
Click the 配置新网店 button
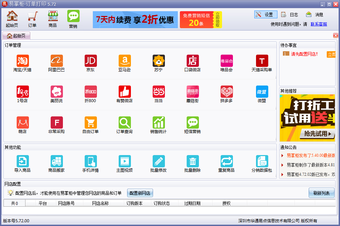[x=140, y=193]
